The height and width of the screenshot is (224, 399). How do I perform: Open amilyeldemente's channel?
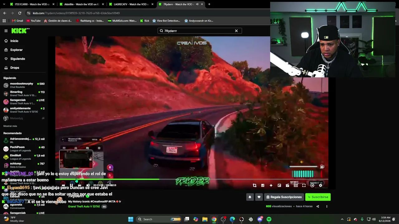coord(24,110)
